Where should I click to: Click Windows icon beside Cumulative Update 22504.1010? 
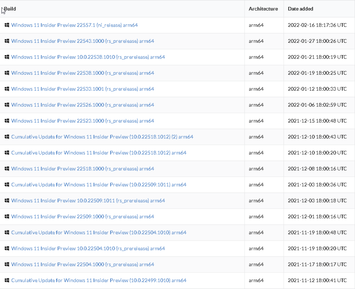click(7, 232)
